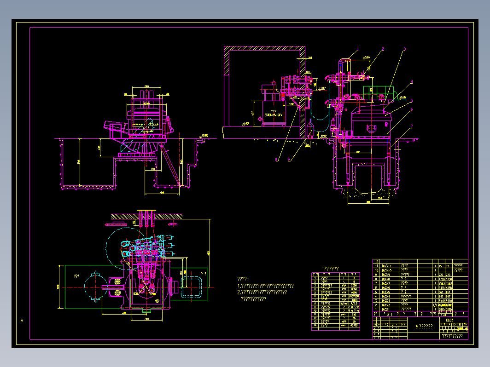Select the DL03.11 row in parts list
490x367 pixels.
coord(420,266)
